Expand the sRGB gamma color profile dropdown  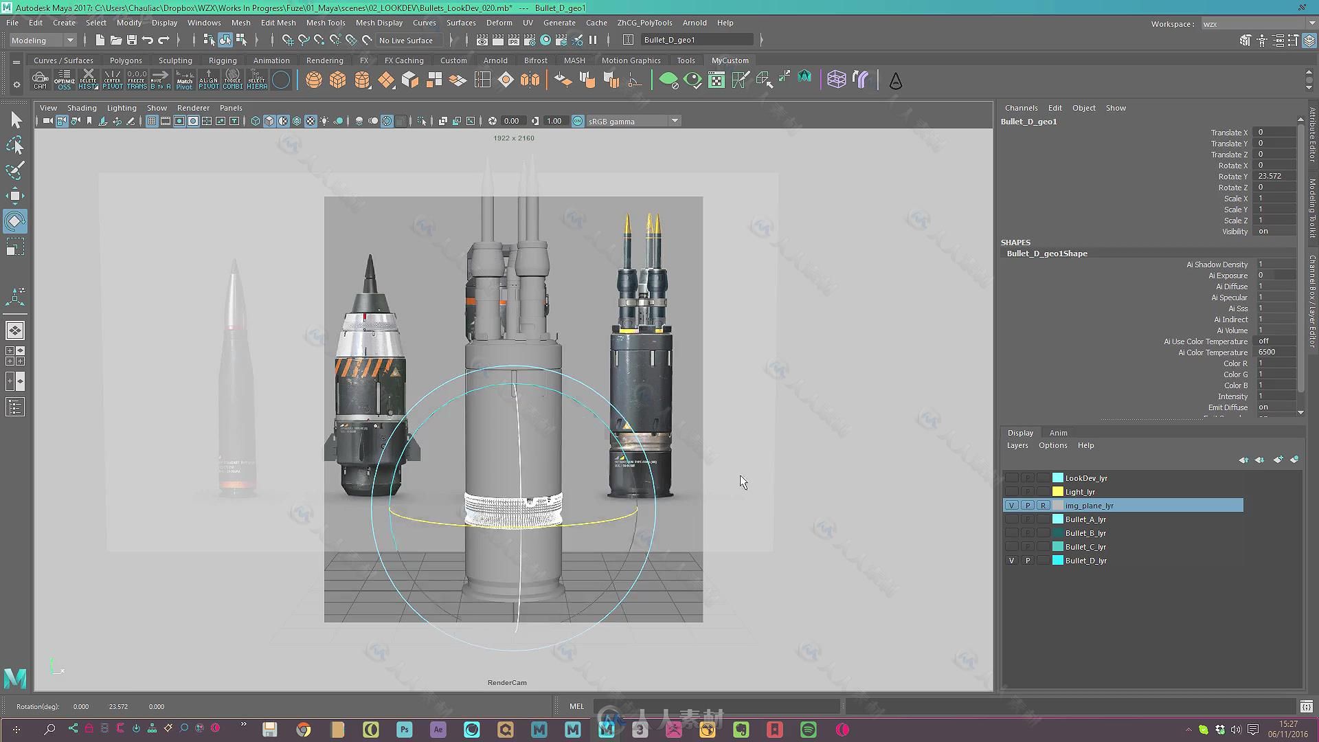coord(674,120)
